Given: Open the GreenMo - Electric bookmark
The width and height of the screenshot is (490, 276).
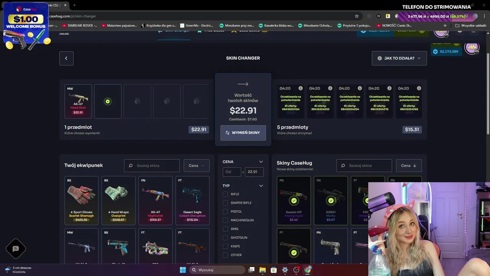Looking at the screenshot, I should point(196,26).
